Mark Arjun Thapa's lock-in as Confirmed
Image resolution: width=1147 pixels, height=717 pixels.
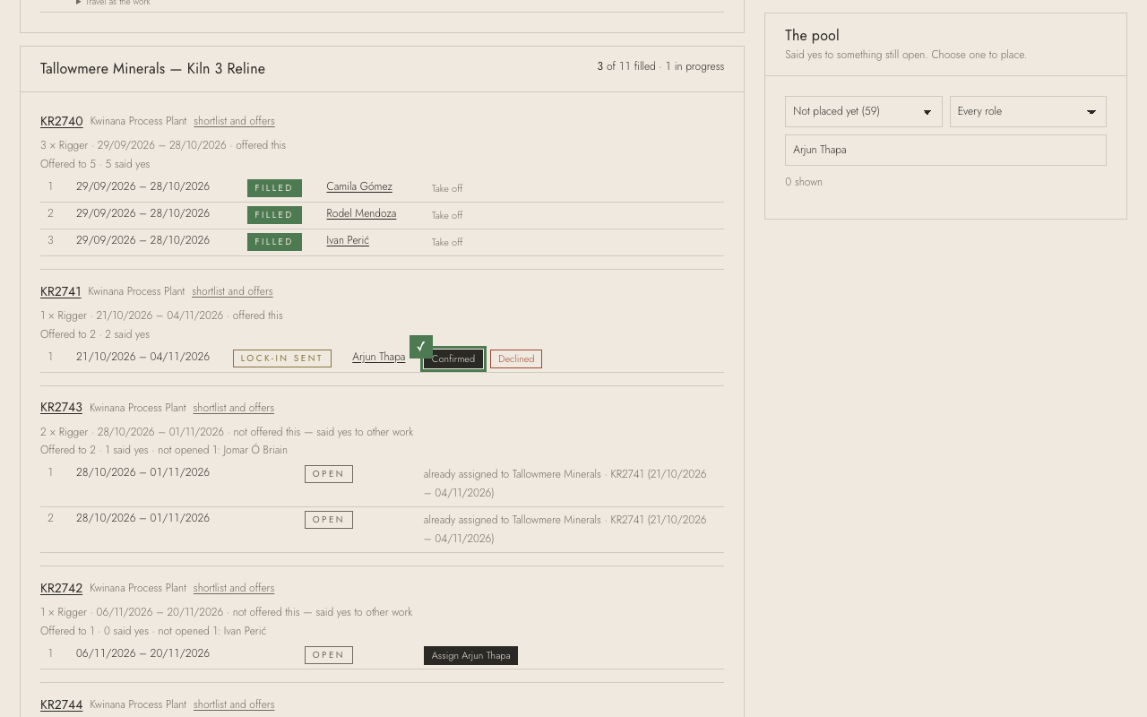(x=453, y=358)
